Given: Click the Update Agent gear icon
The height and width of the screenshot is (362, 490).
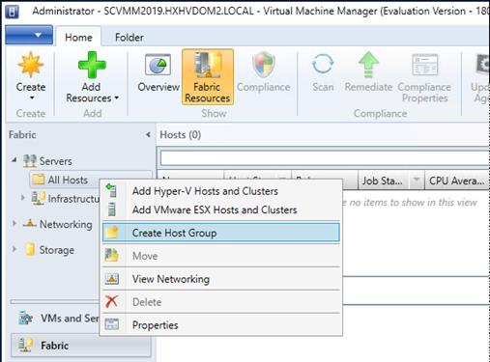Looking at the screenshot, I should pos(483,65).
